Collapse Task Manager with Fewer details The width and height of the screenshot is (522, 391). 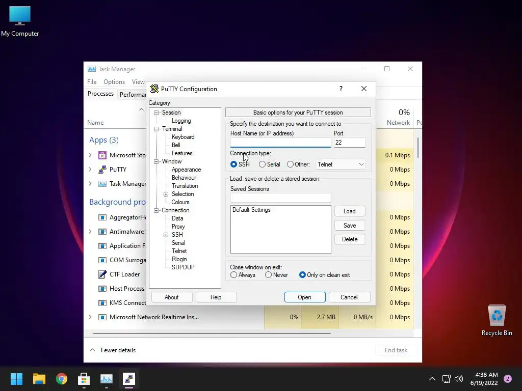(113, 350)
